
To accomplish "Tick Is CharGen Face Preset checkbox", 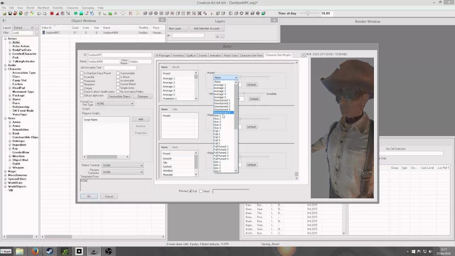I will click(82, 73).
